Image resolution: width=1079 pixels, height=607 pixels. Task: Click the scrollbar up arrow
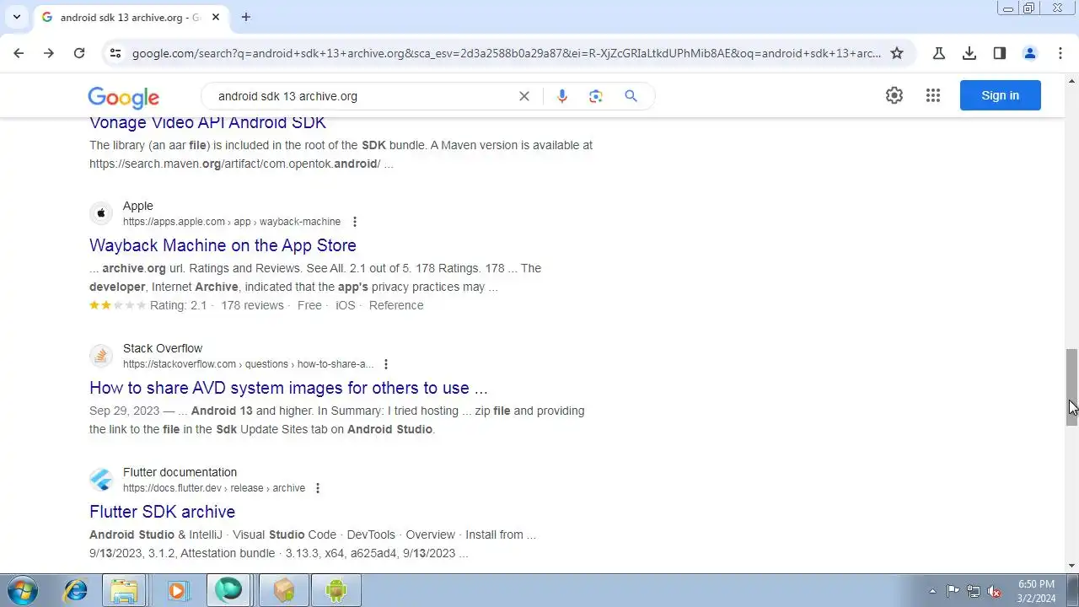(1071, 80)
